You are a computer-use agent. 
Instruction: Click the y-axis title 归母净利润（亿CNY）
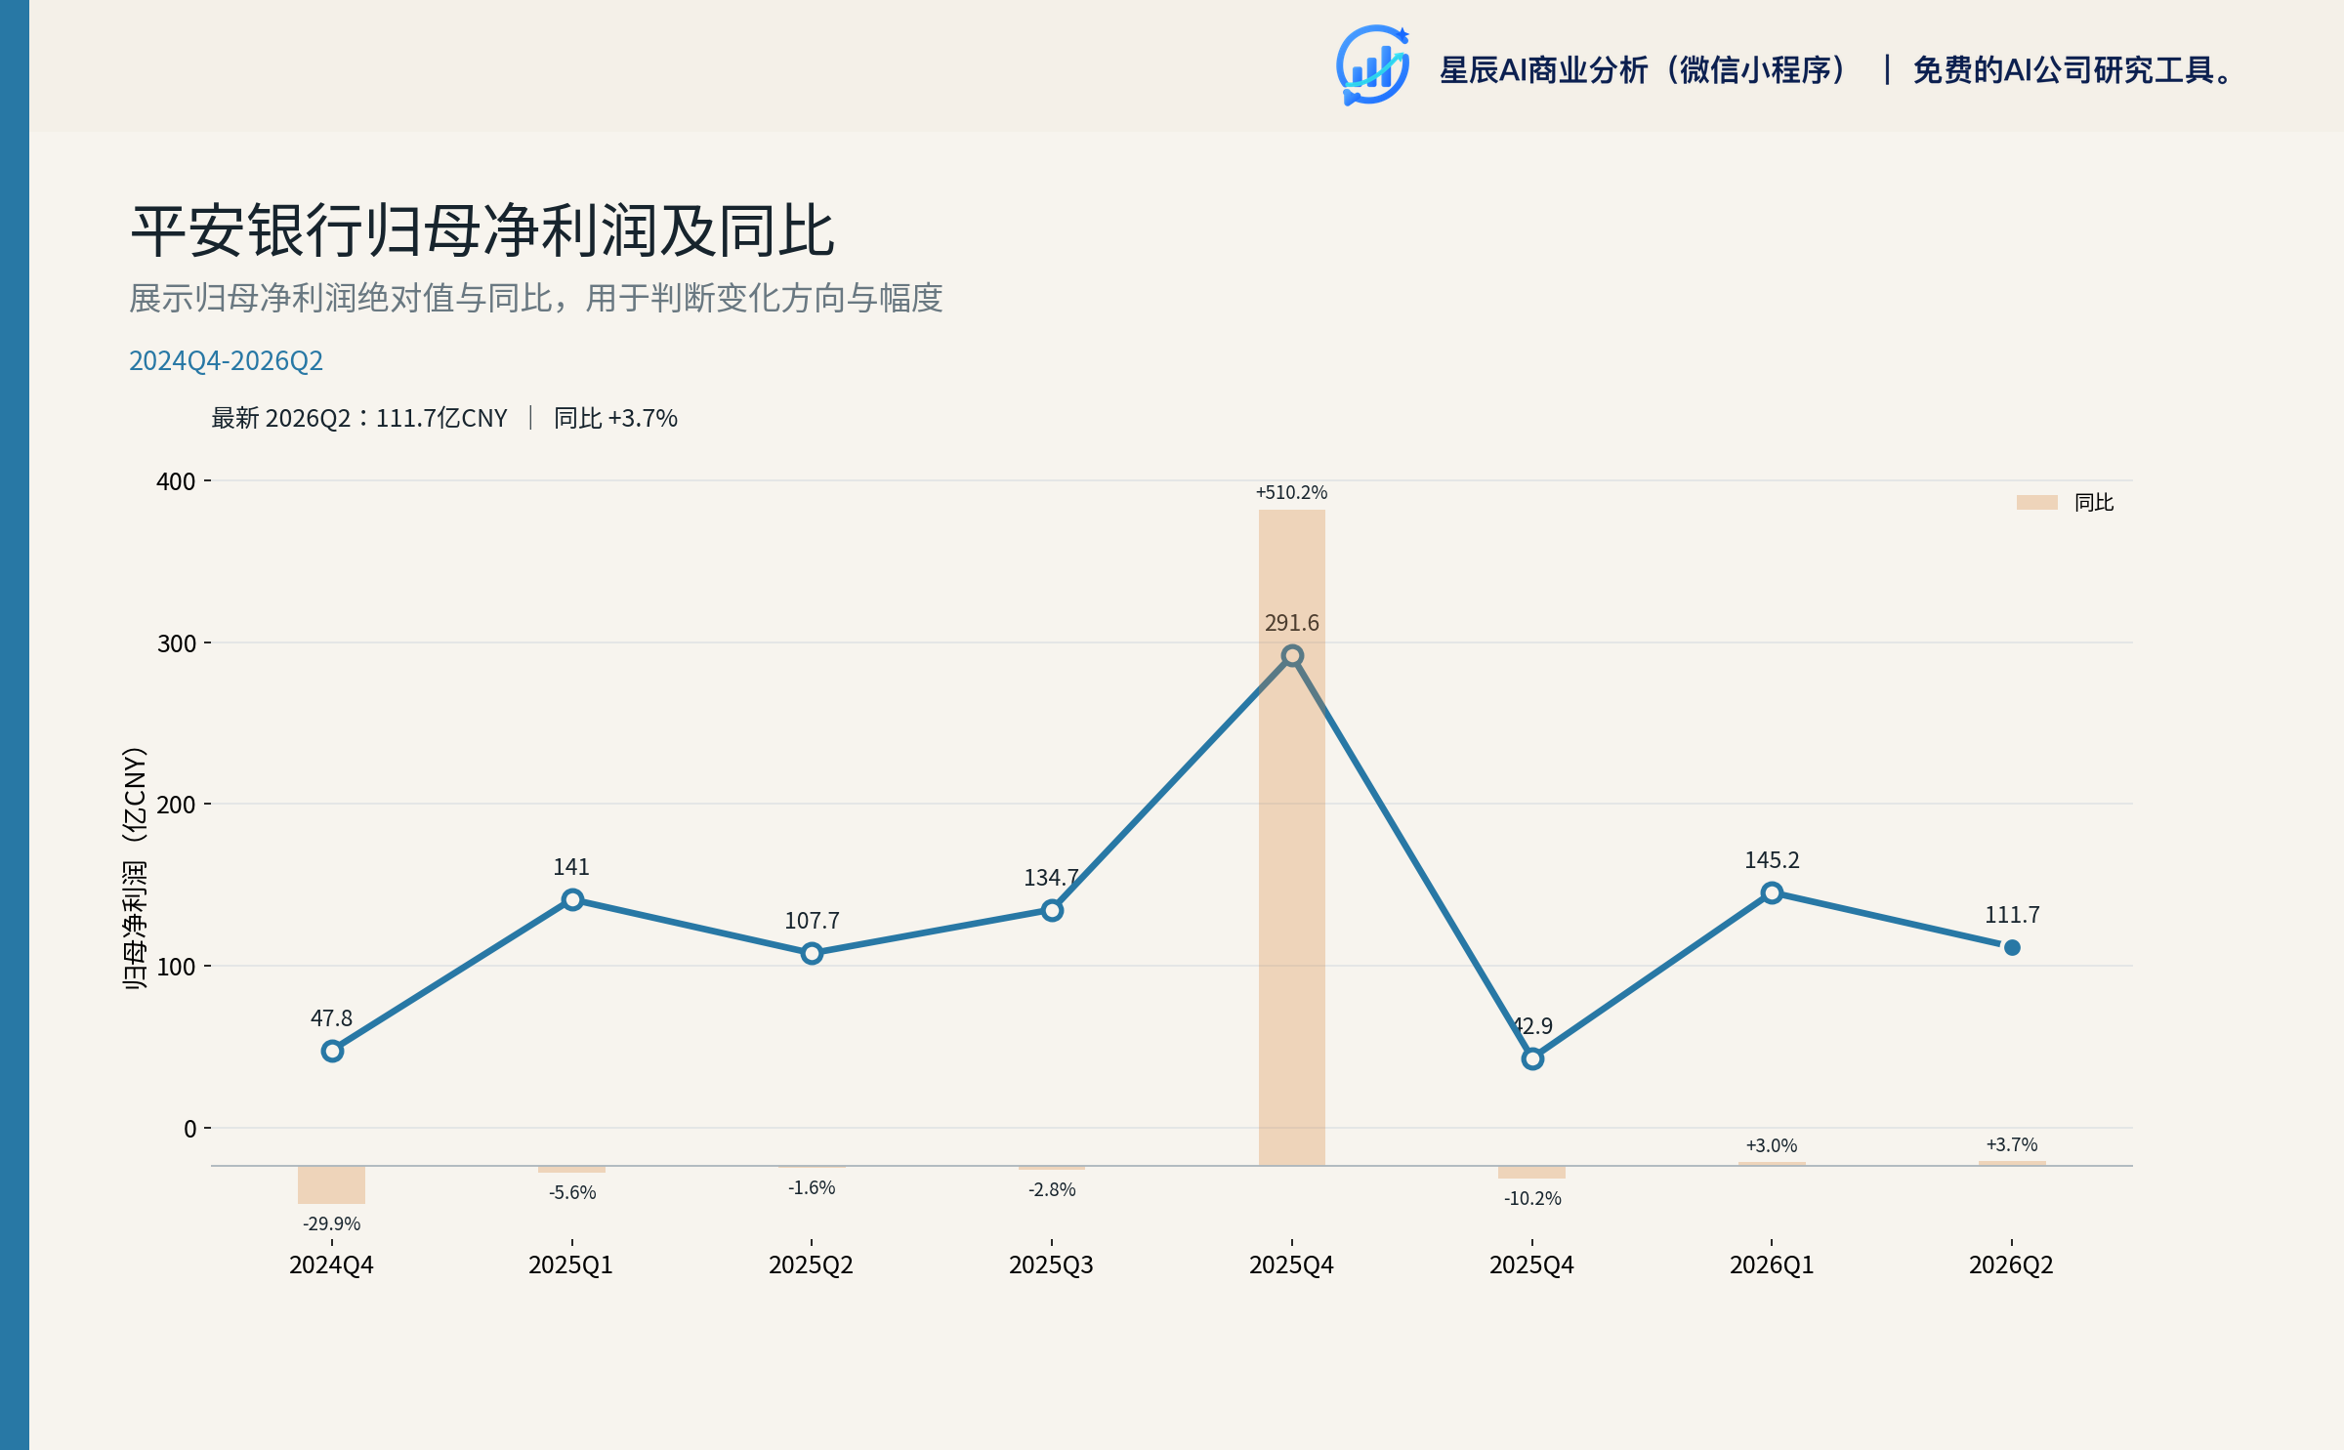coord(135,868)
